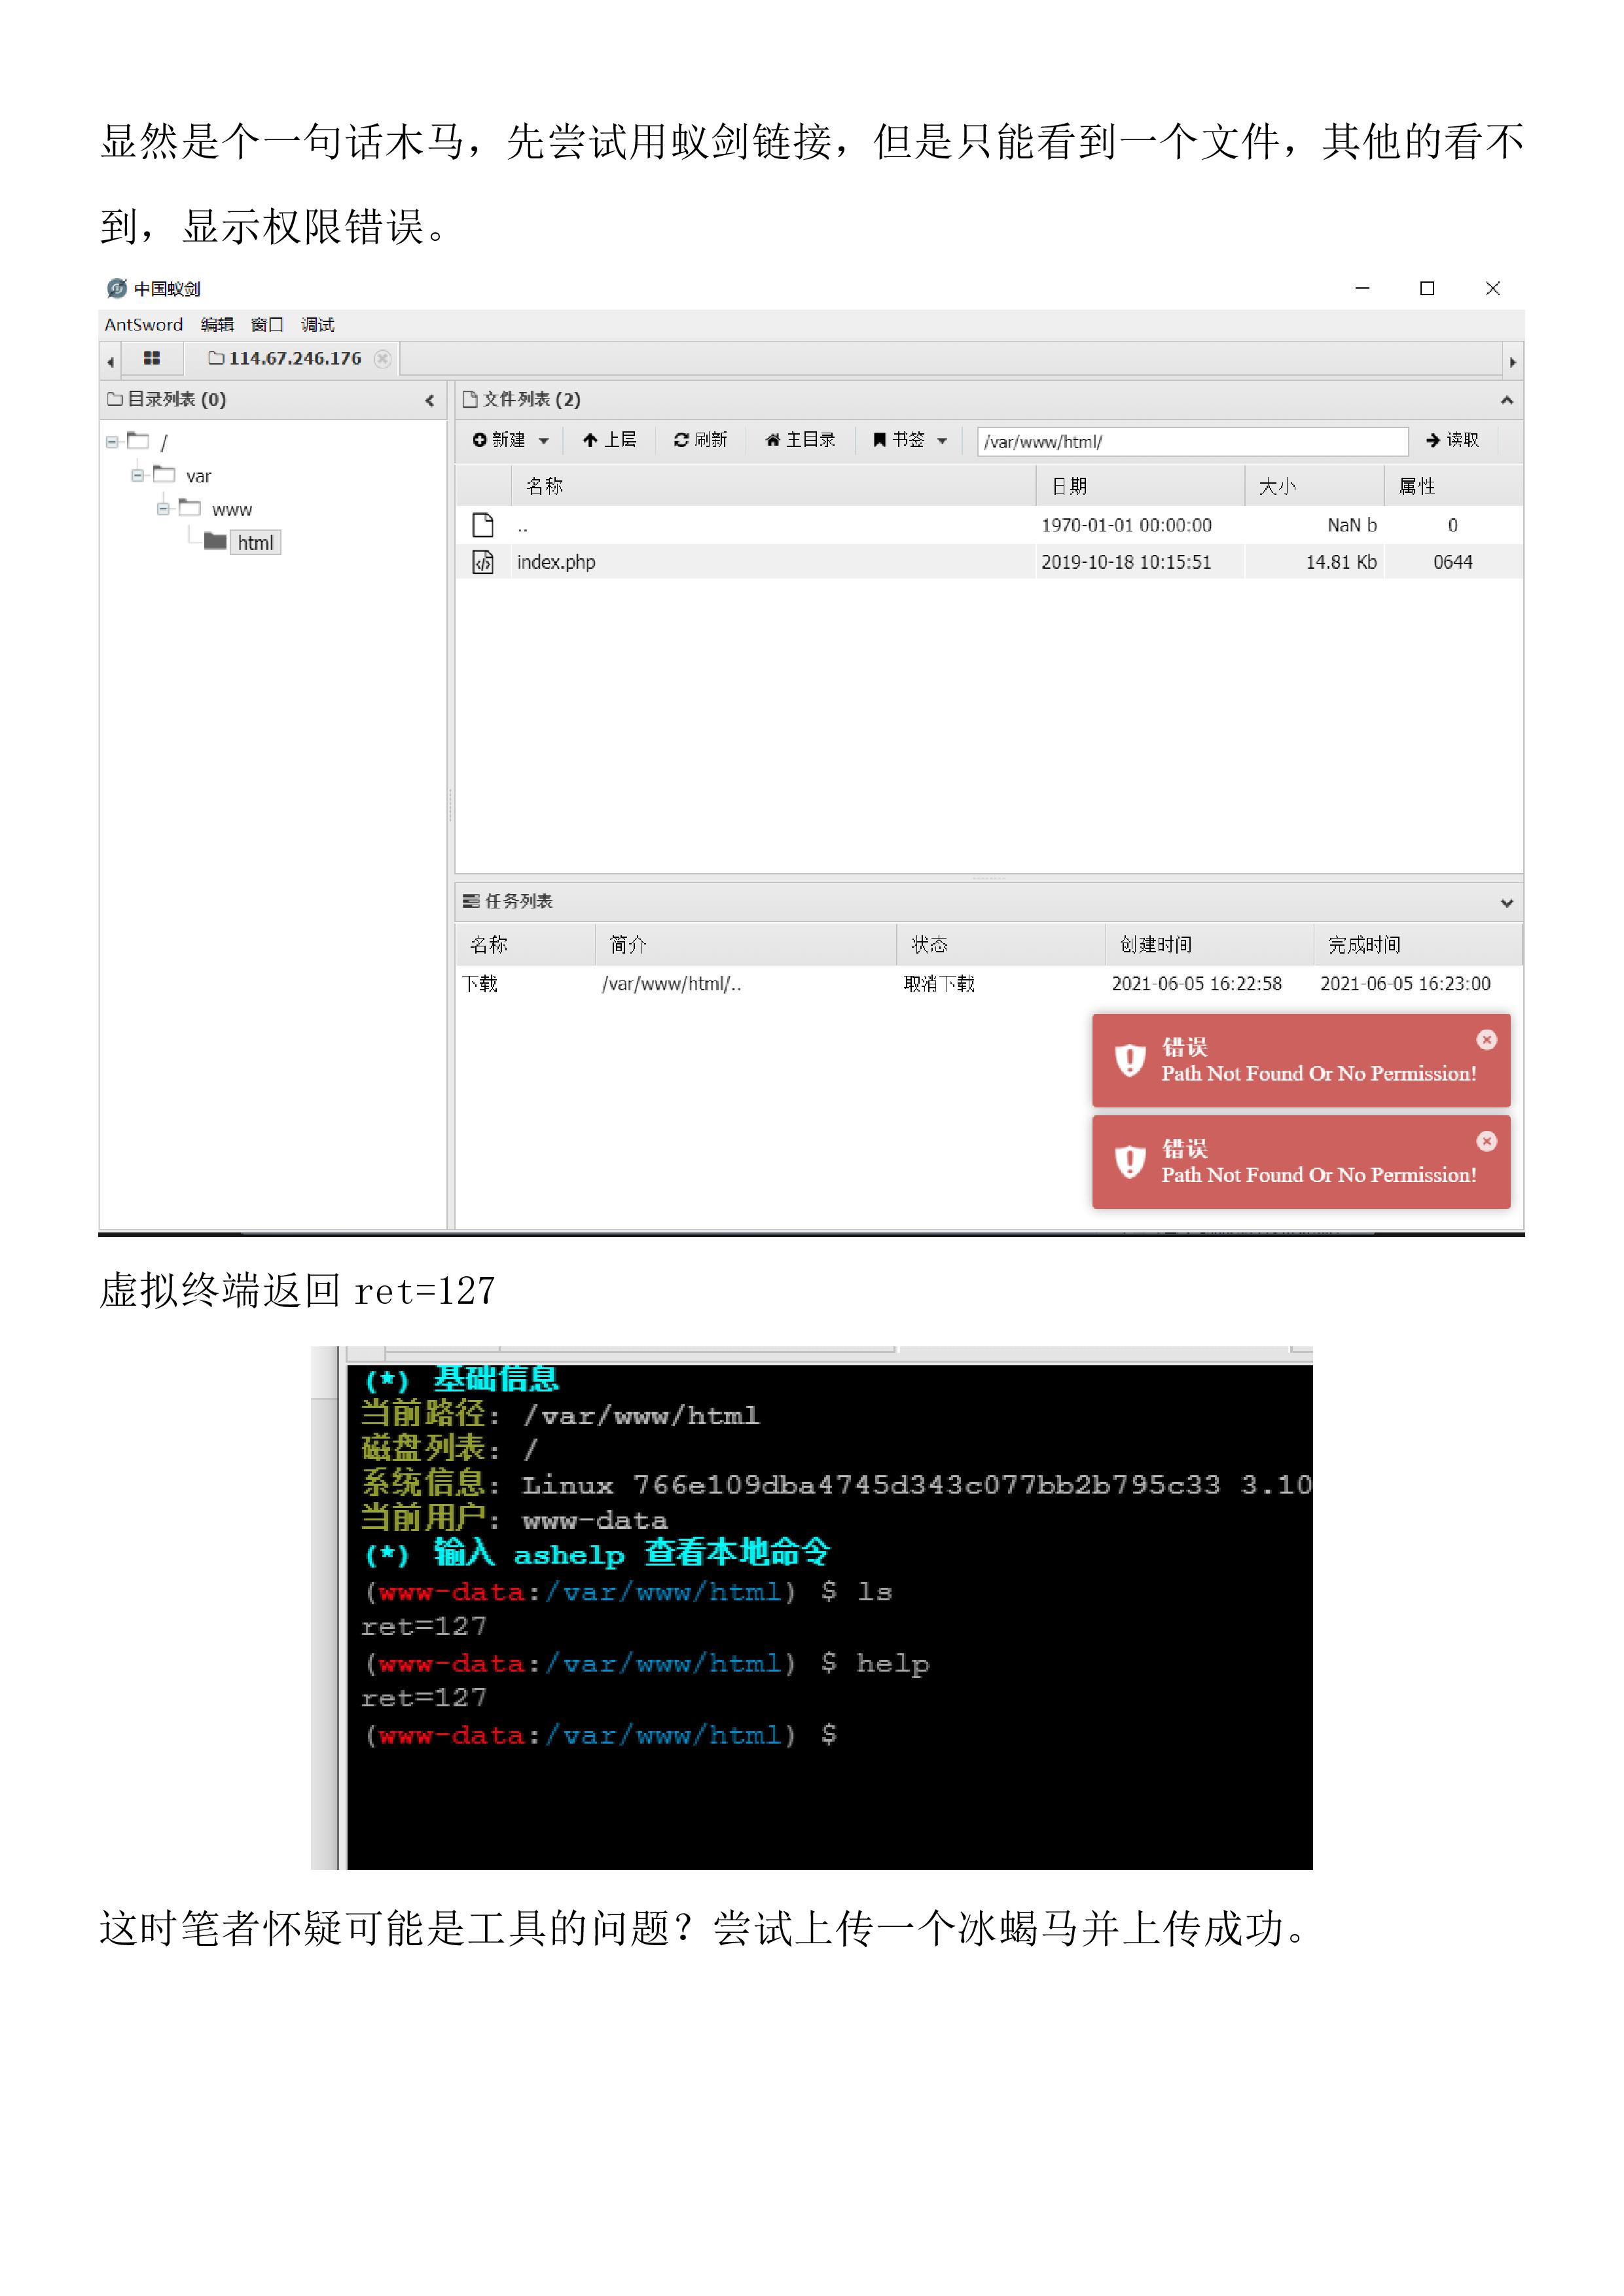
Task: Dismiss the upper 错误 notification
Action: tap(1487, 1040)
